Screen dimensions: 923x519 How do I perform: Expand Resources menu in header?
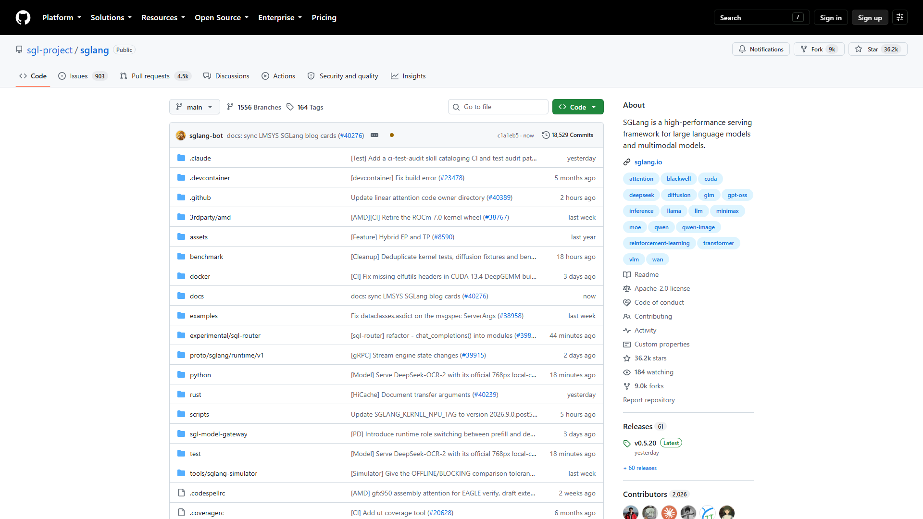pyautogui.click(x=163, y=18)
